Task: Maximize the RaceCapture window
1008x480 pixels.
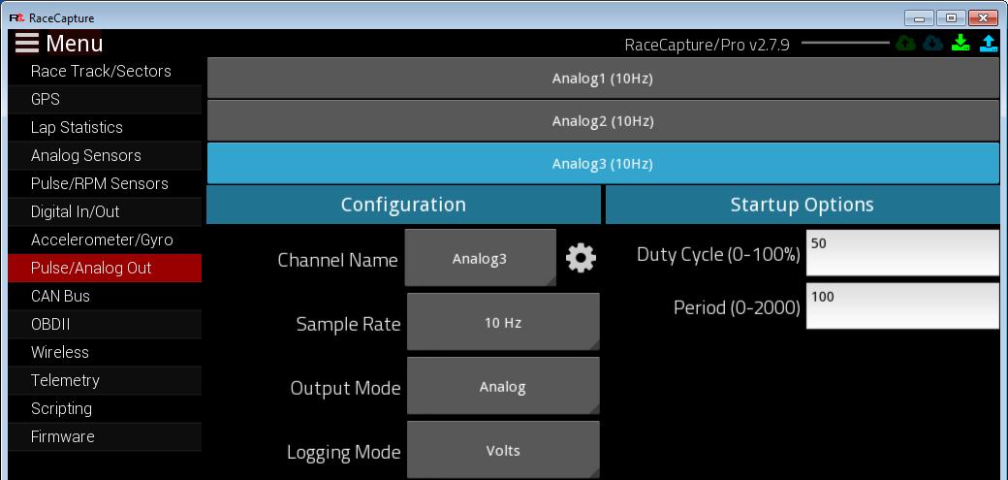Action: pyautogui.click(x=951, y=18)
